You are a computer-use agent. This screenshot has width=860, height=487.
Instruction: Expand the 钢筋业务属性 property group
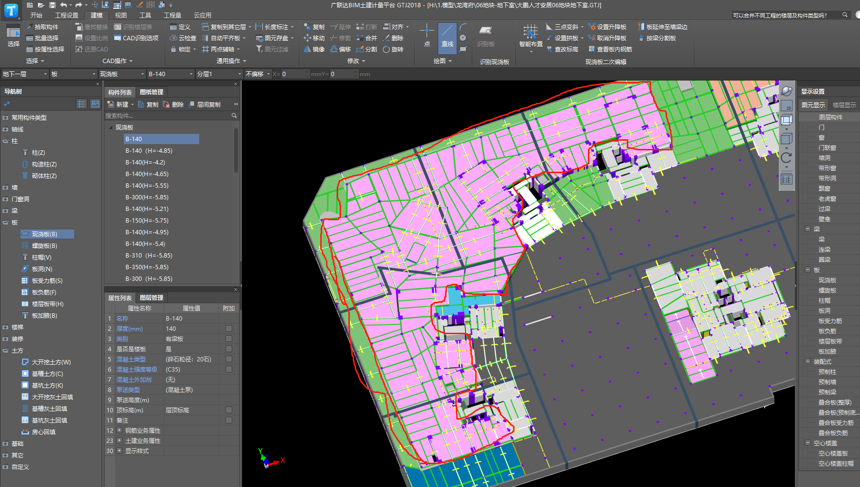click(x=119, y=430)
